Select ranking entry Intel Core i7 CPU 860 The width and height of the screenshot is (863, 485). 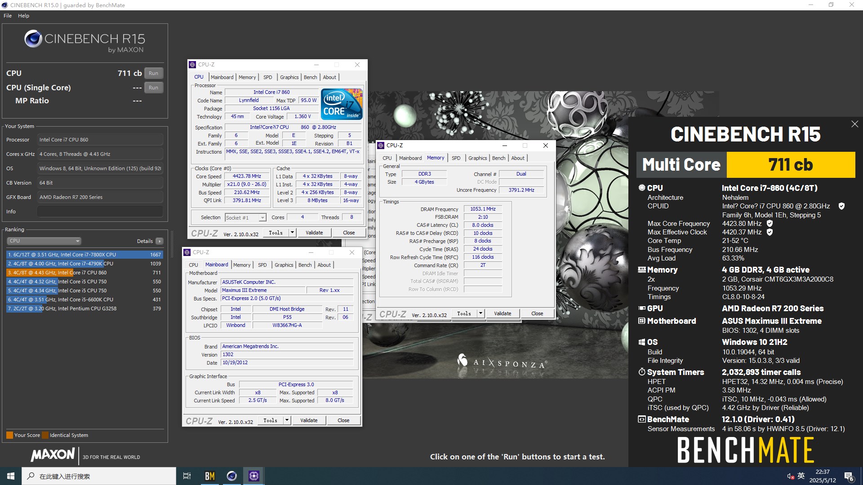point(85,273)
